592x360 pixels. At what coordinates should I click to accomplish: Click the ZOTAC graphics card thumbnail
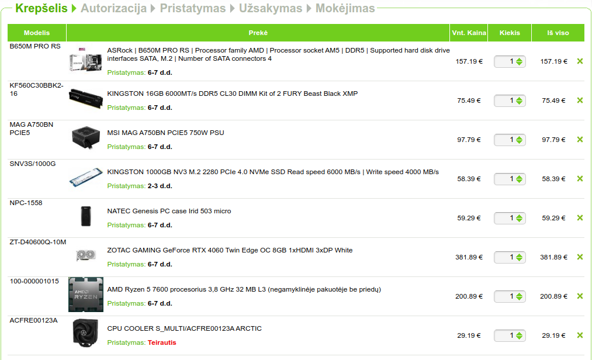(x=86, y=255)
